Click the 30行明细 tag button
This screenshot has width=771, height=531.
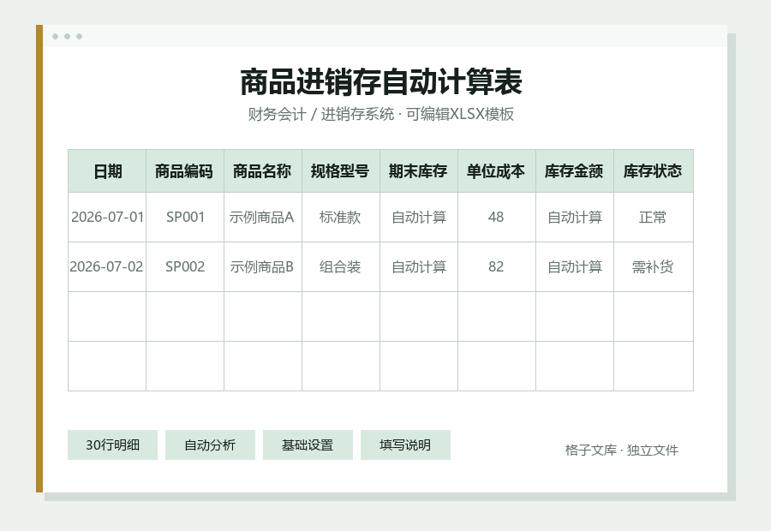pyautogui.click(x=112, y=445)
